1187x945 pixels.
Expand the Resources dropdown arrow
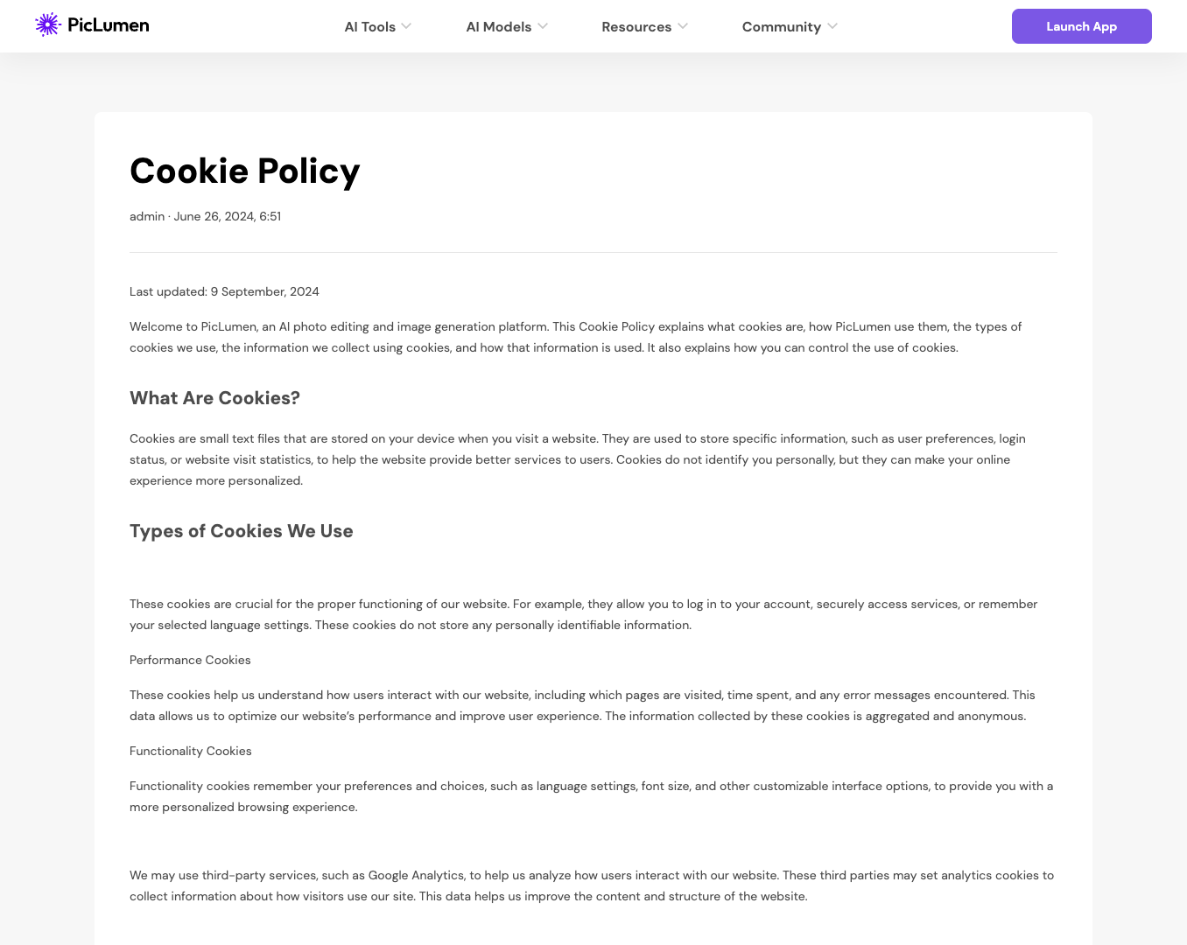[x=683, y=26]
